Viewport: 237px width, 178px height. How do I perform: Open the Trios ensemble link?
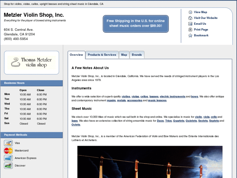coord(169,121)
